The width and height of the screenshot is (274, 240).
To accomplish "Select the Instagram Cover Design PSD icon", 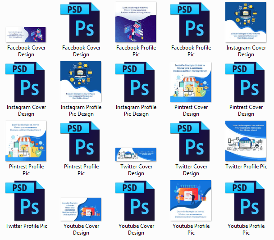I will pyautogui.click(x=25, y=82).
